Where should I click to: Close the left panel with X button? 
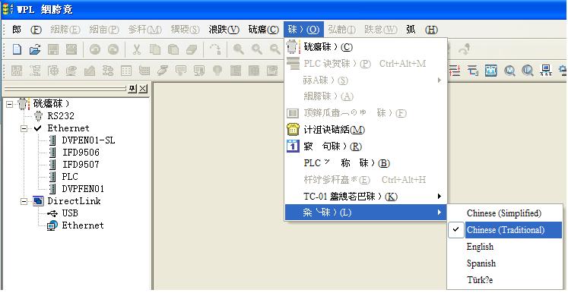click(x=143, y=89)
